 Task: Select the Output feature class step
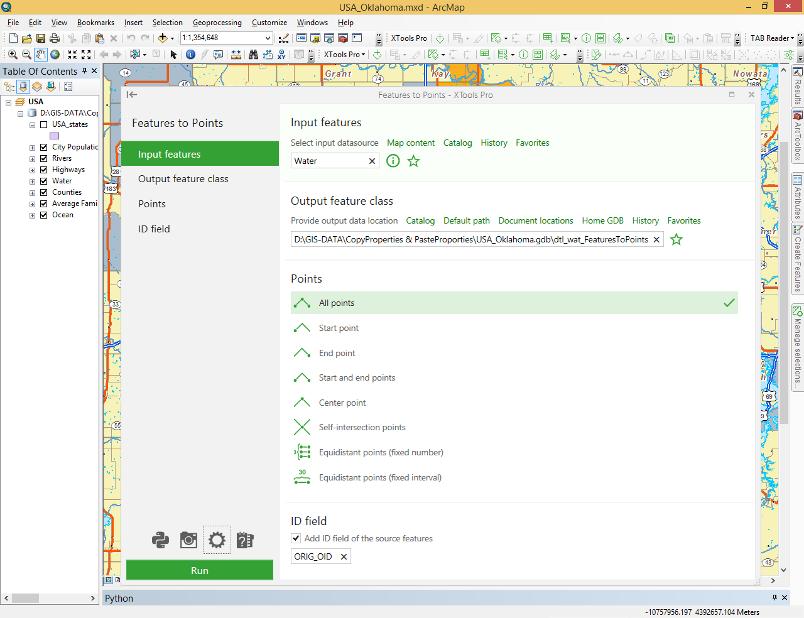[x=183, y=179]
